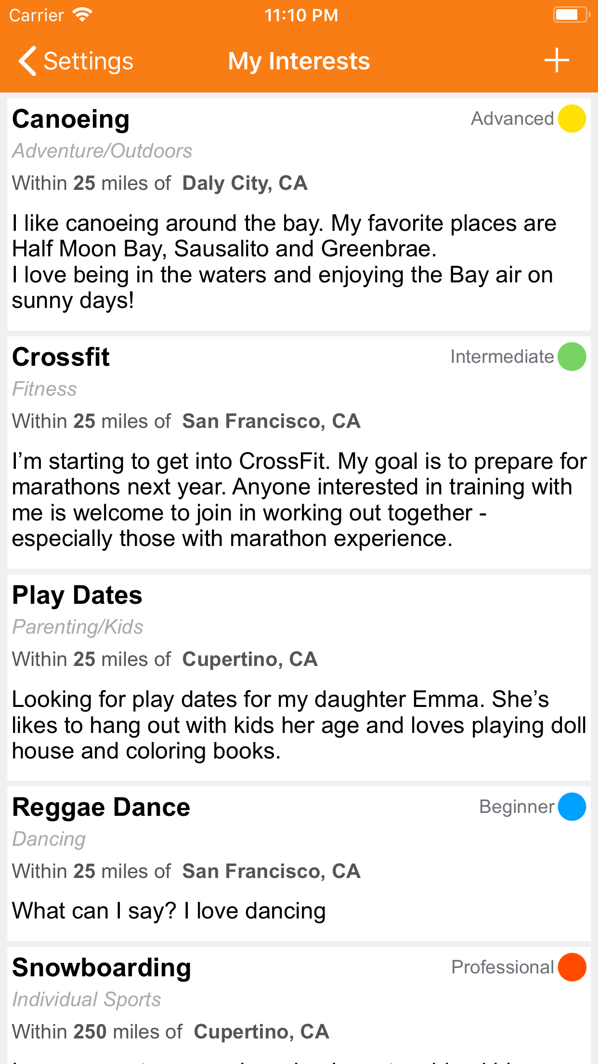Tap the Canoeing description text
This screenshot has height=1064, width=598.
284,262
